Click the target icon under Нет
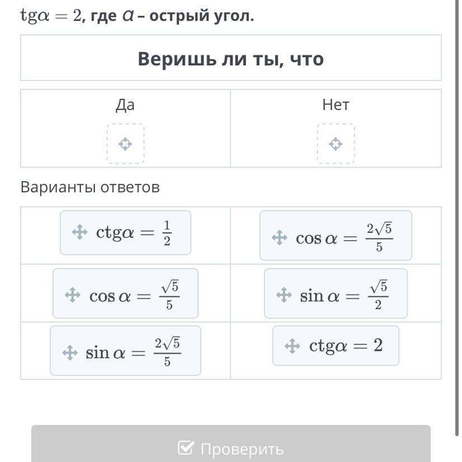This screenshot has height=462, width=462. (x=336, y=144)
